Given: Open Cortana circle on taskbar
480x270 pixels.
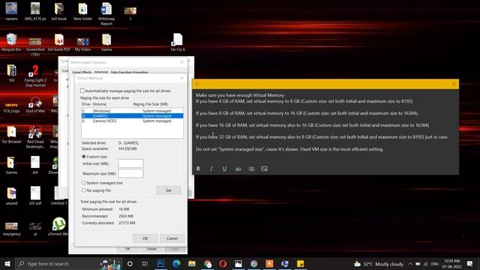Looking at the screenshot, I should tap(130, 263).
